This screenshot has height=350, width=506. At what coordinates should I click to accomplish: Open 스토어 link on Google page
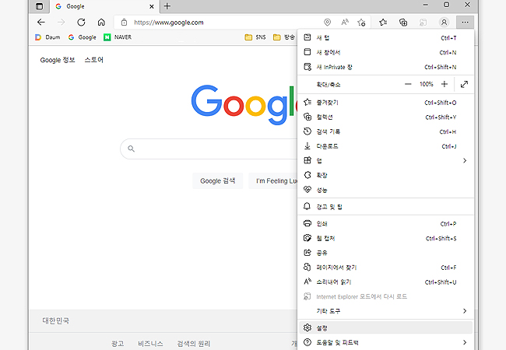click(x=94, y=60)
